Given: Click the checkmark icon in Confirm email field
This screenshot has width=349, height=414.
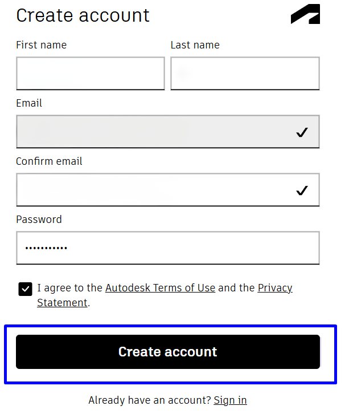Looking at the screenshot, I should [302, 190].
